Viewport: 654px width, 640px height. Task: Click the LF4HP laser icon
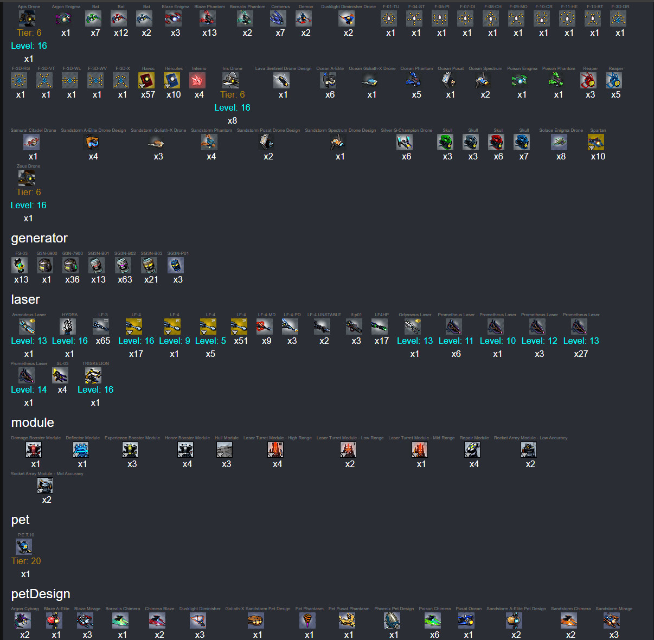(x=380, y=327)
